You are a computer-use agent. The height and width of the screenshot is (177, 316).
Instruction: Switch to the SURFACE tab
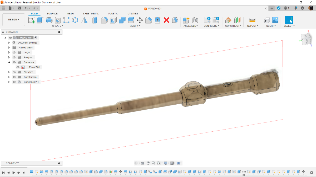pyautogui.click(x=52, y=14)
